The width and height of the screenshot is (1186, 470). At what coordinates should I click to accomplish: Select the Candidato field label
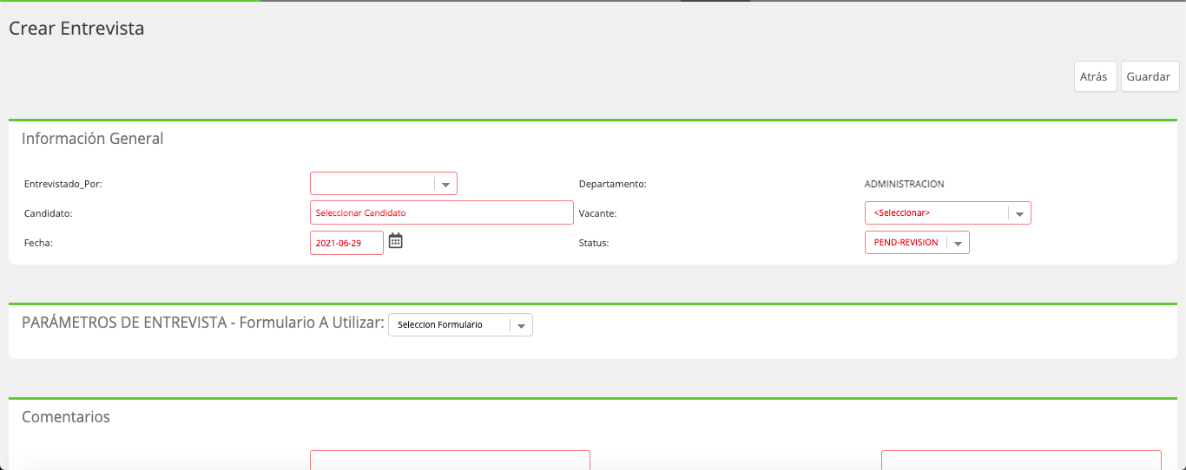pos(48,213)
